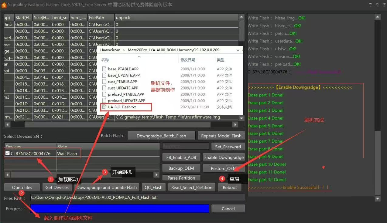Select preload_UPDATE.APP in the file list
This screenshot has width=387, height=223.
pyautogui.click(x=126, y=101)
